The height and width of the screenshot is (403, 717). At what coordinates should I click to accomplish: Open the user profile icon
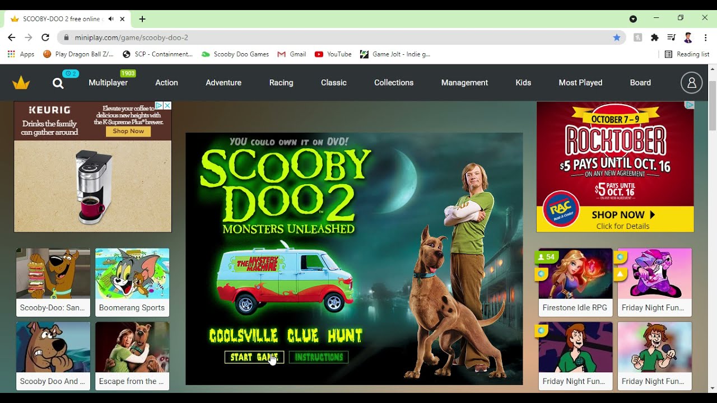click(x=691, y=83)
